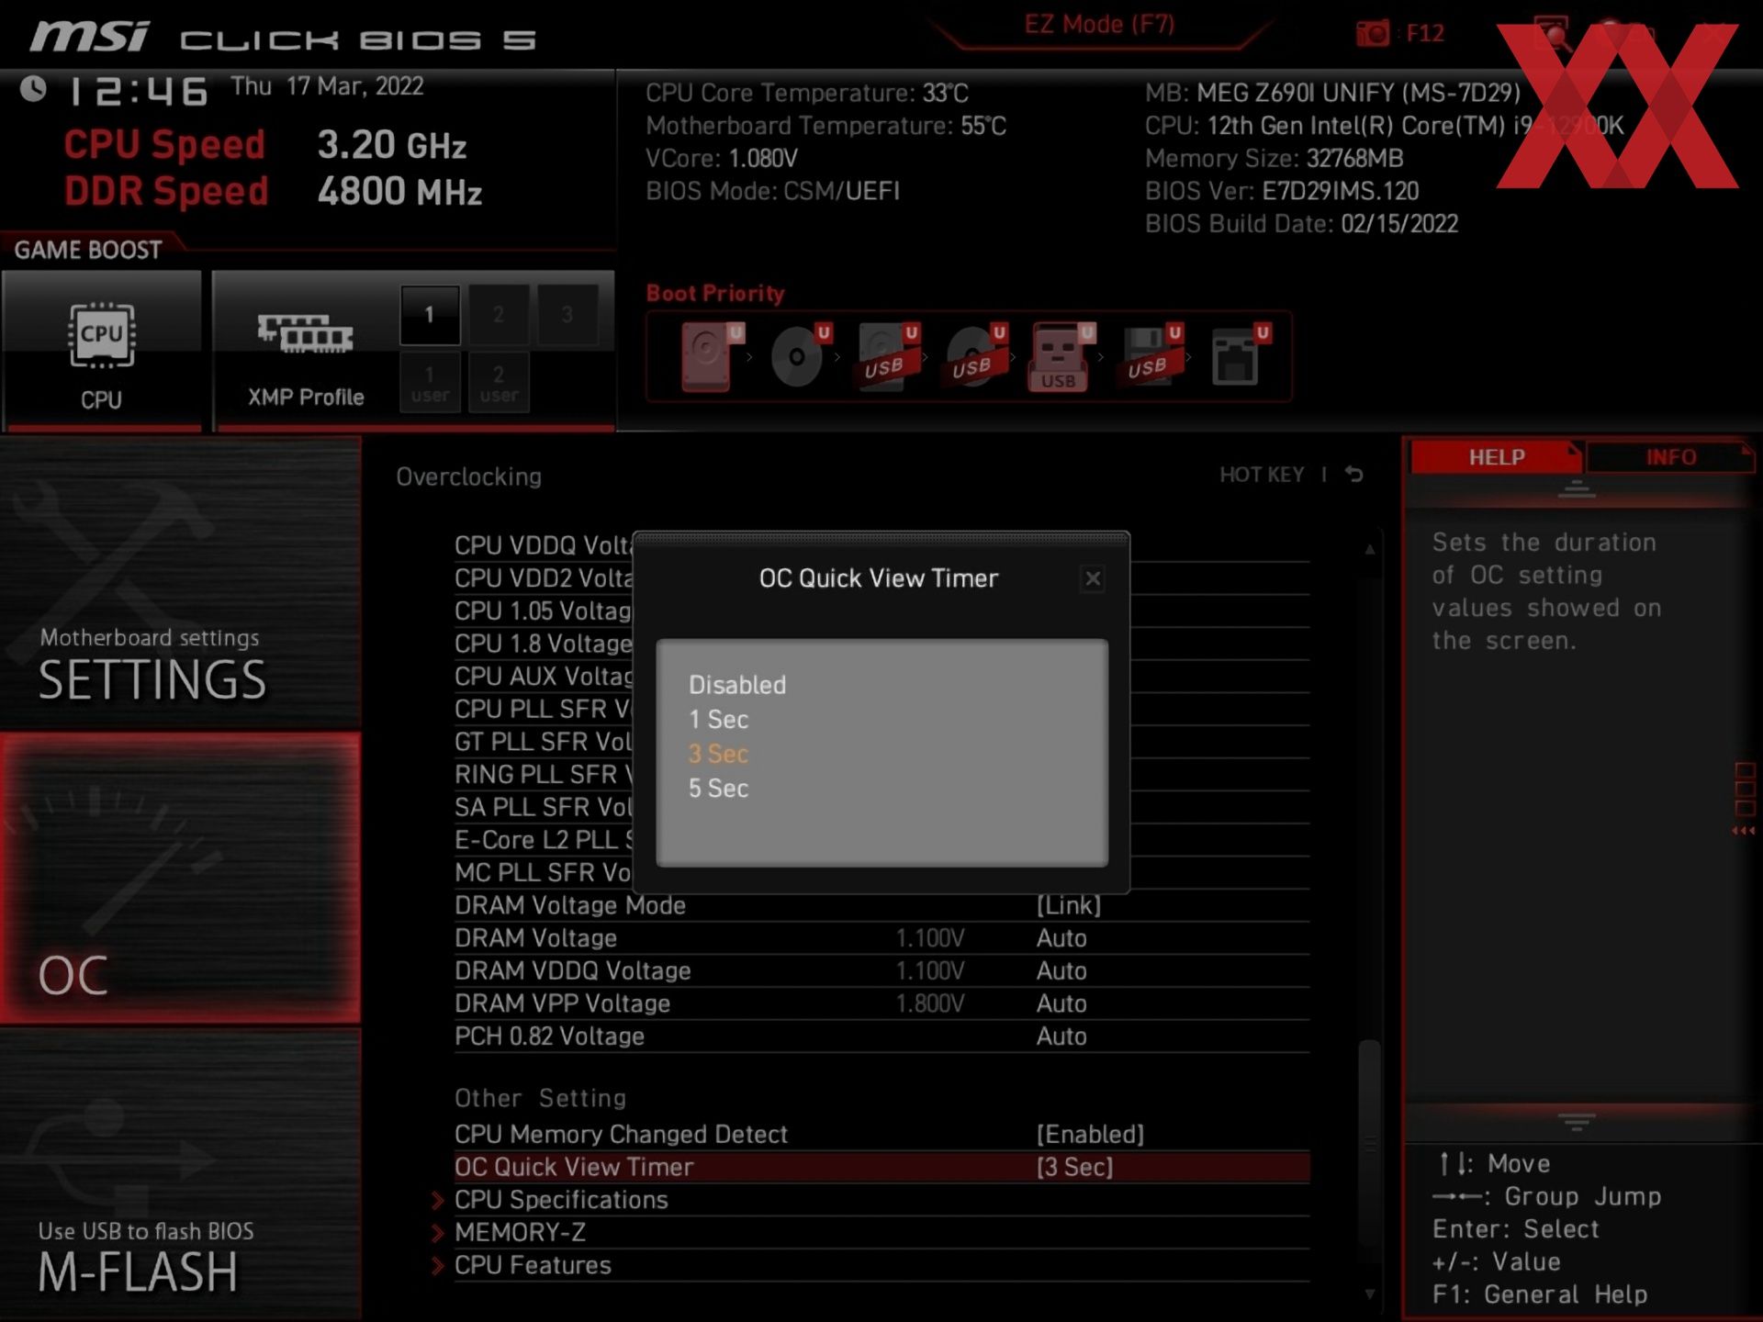Open the M-FLASH section
The width and height of the screenshot is (1763, 1322).
[180, 1173]
